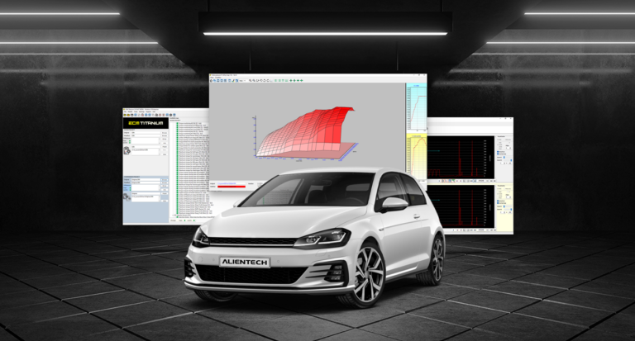Click the red Modified color bar below 3D graph
Viewport: 635px width, 341px height.
click(231, 185)
